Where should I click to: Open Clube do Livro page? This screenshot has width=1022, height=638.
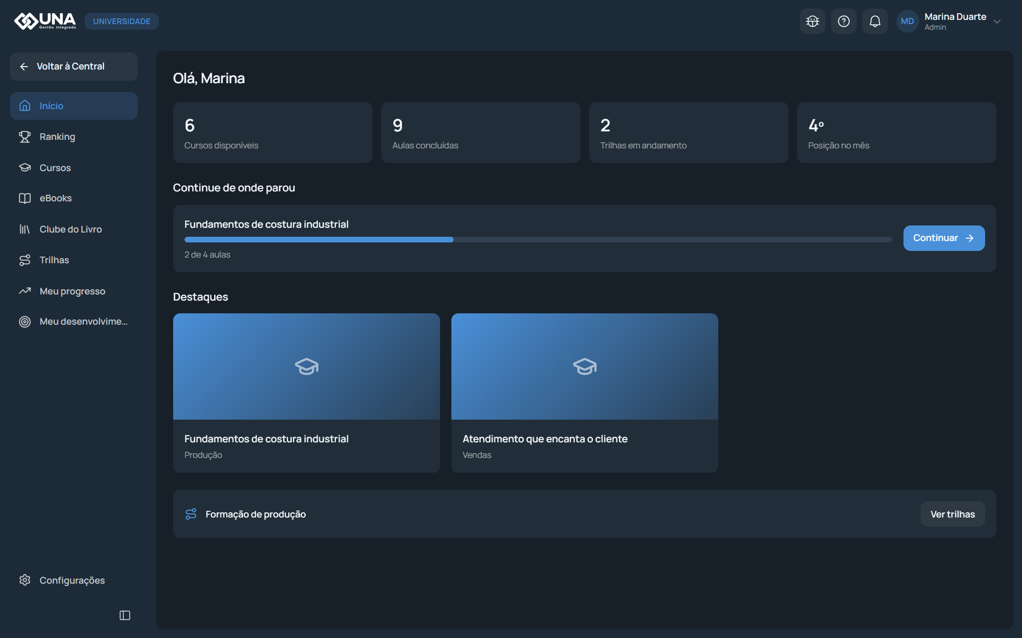74,229
